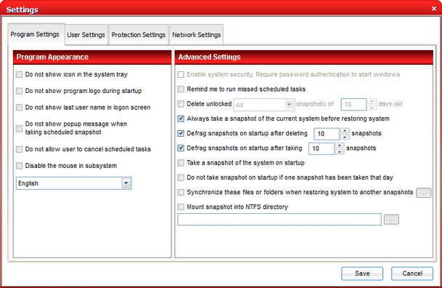Enable 'Do not show icon in the system tray'
This screenshot has width=442, height=288.
pyautogui.click(x=19, y=74)
